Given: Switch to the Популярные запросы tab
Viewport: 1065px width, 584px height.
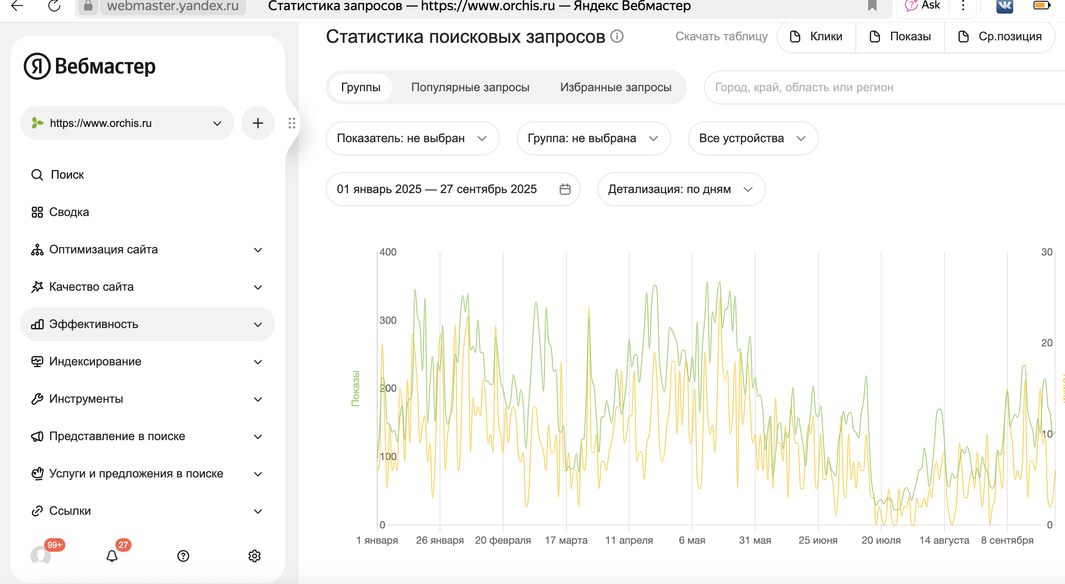Looking at the screenshot, I should 470,87.
